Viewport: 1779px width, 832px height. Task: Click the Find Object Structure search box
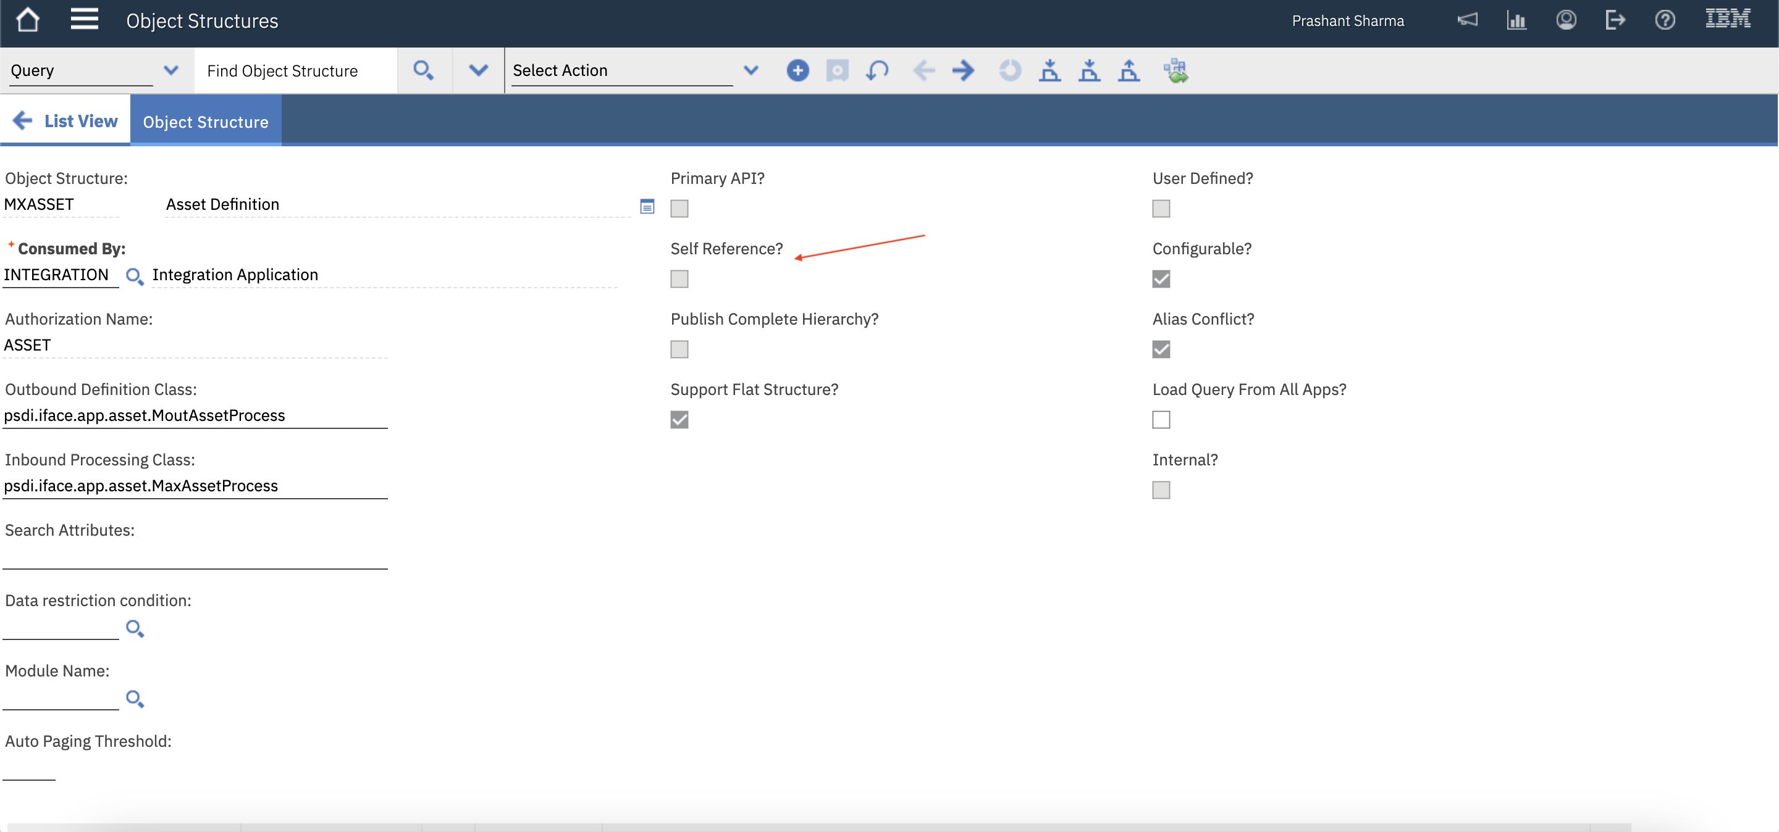[x=296, y=70]
